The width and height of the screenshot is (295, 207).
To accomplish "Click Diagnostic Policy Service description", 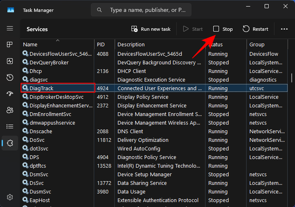I will coord(147,157).
